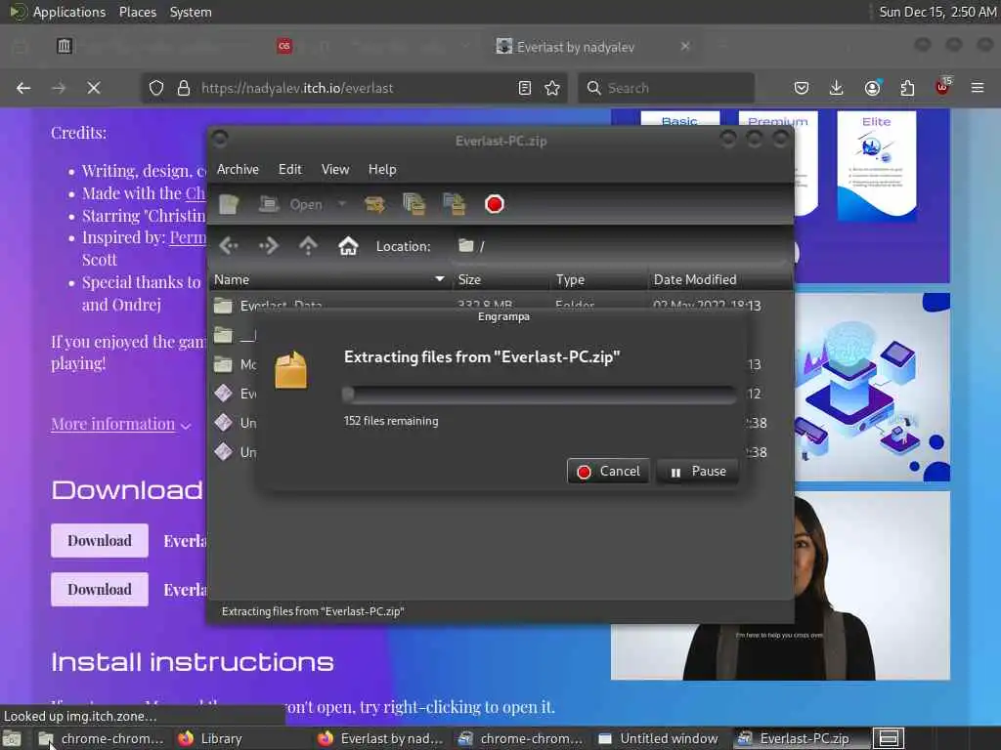Click the browser forward arrow
The image size is (1001, 750).
pyautogui.click(x=59, y=88)
